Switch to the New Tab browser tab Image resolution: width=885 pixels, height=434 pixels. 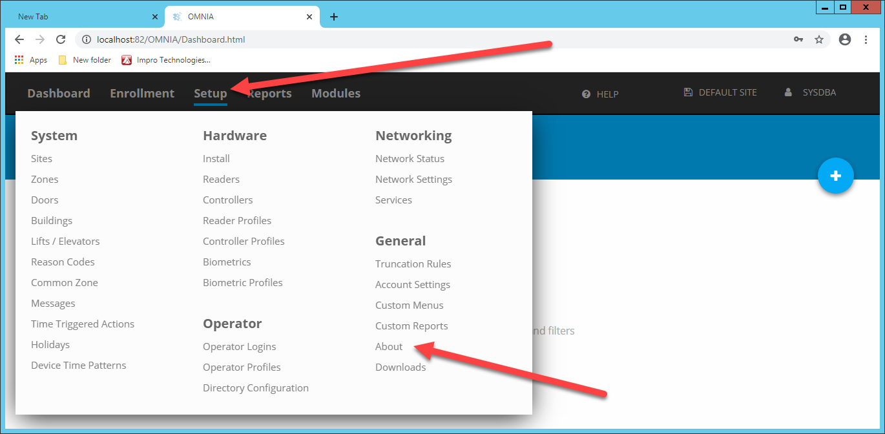pos(84,17)
